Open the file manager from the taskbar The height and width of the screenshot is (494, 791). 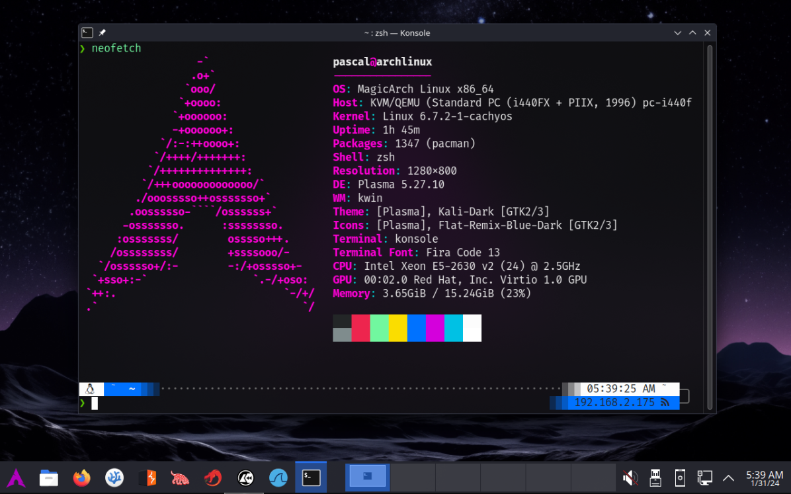pos(49,477)
